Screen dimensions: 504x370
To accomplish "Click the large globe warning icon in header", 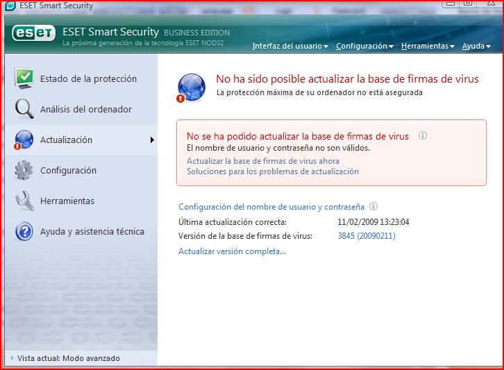I will click(191, 87).
